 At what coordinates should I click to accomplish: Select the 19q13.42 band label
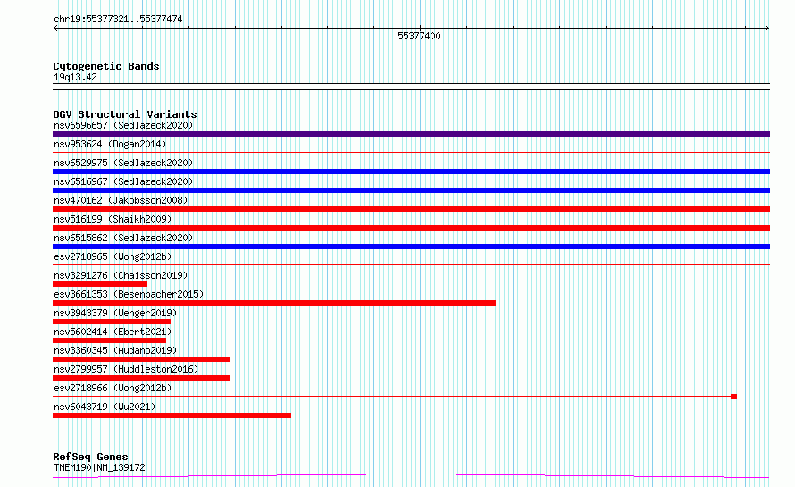[75, 77]
